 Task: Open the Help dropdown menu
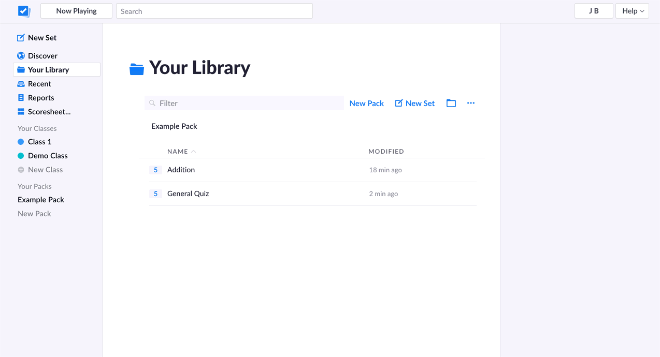tap(632, 10)
